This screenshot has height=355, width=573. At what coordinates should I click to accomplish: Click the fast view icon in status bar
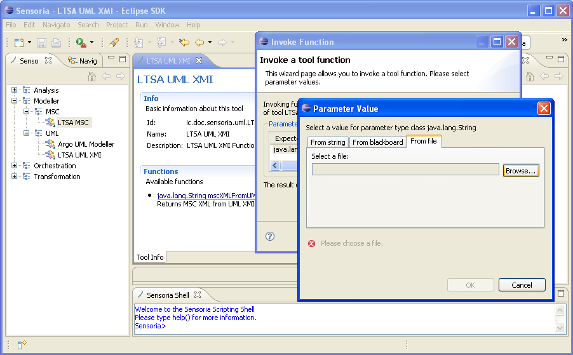[22, 344]
